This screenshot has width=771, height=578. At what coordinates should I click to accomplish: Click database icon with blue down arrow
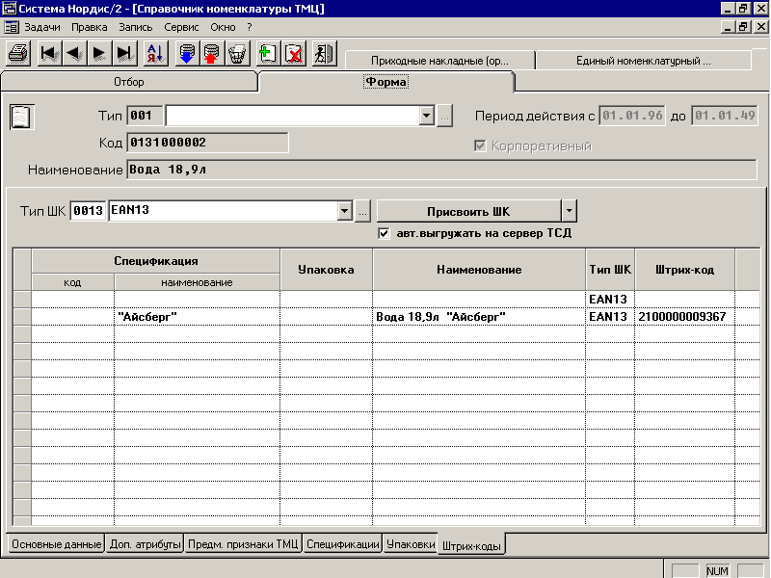187,53
